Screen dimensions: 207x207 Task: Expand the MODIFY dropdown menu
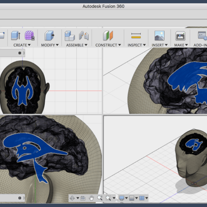click(50, 45)
